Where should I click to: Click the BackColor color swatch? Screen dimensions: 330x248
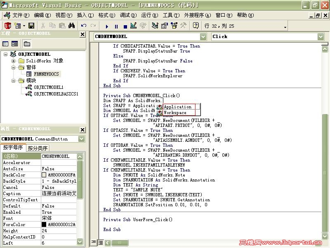click(x=44, y=175)
